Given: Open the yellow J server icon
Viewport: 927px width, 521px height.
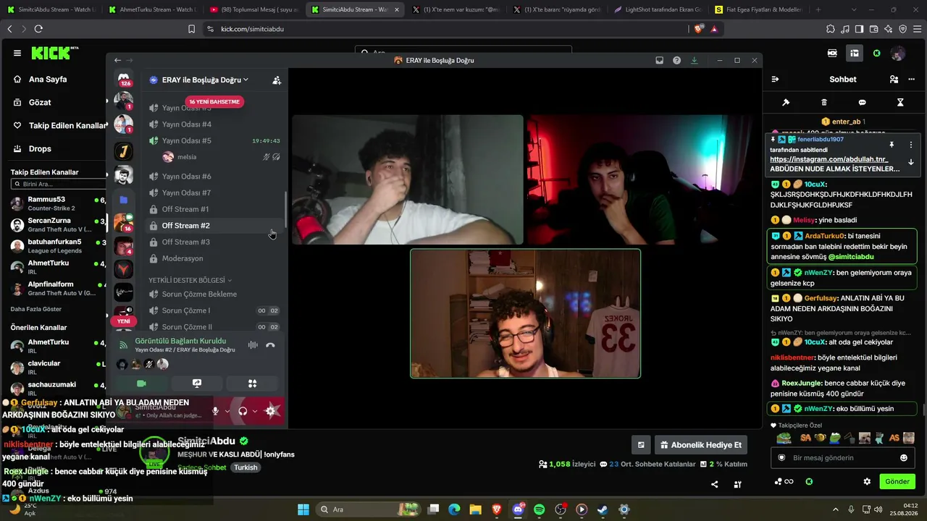Looking at the screenshot, I should (x=124, y=151).
